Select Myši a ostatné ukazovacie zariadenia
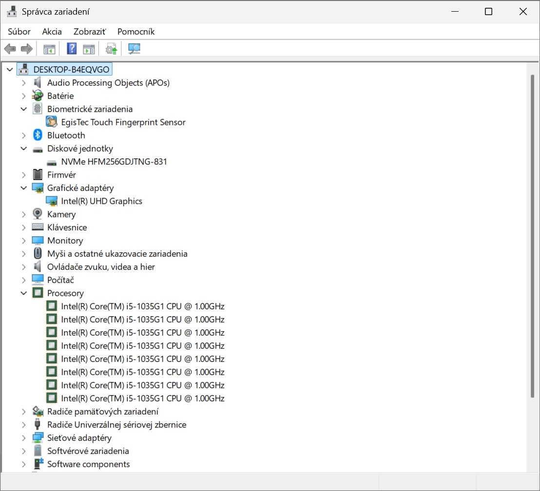 click(117, 254)
